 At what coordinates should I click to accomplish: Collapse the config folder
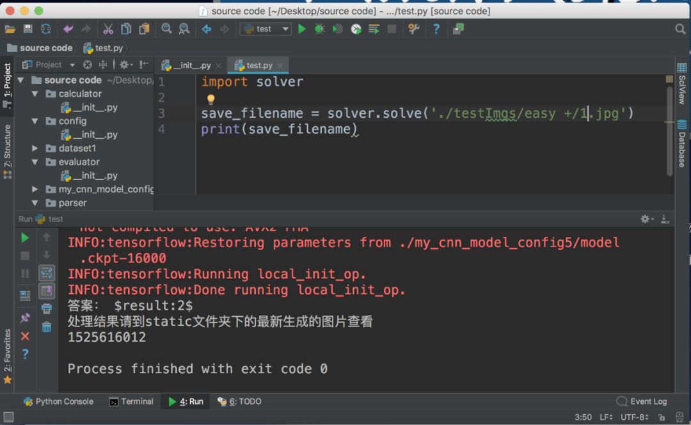coord(35,121)
